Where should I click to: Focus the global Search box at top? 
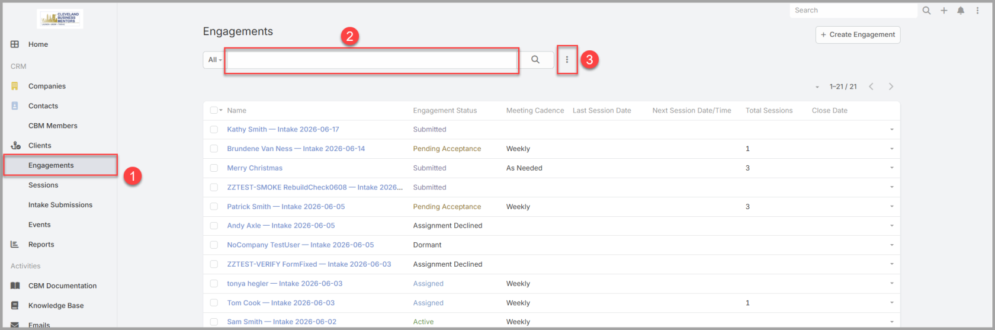853,11
